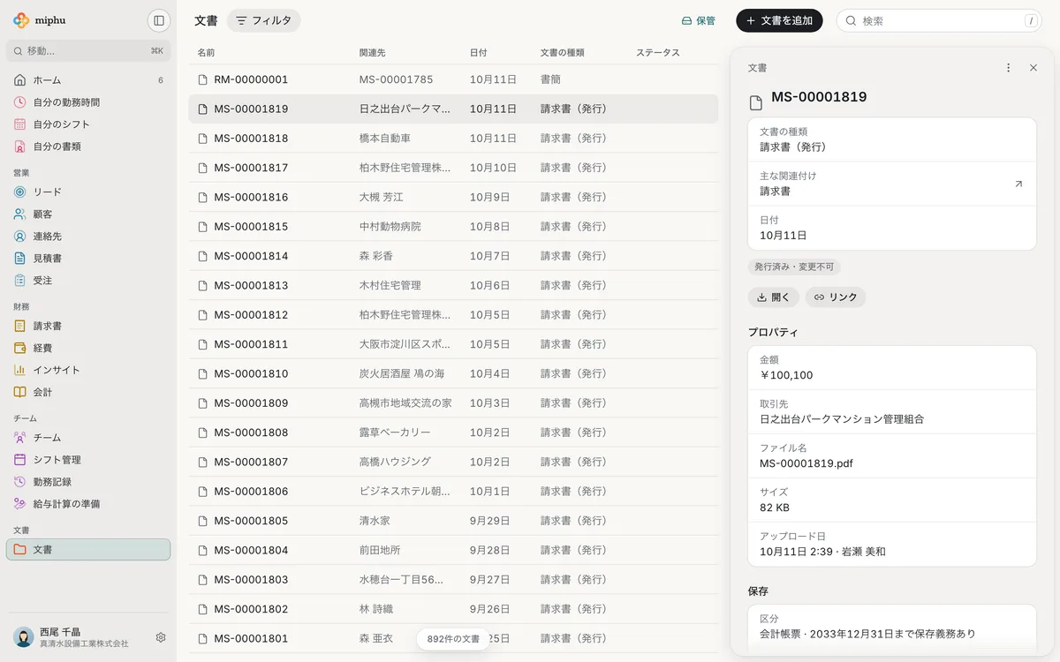This screenshot has height=662, width=1060.
Task: Select row MS-00001816
Action: tap(453, 197)
